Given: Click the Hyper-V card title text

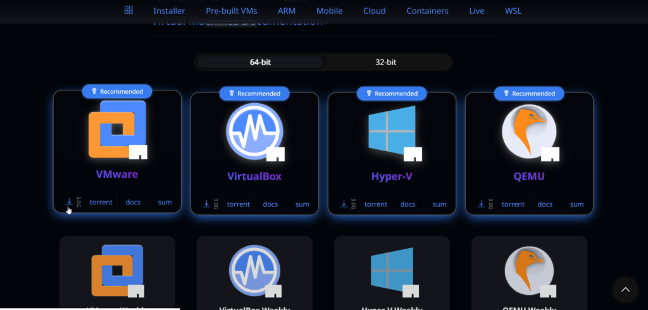Looking at the screenshot, I should 392,177.
